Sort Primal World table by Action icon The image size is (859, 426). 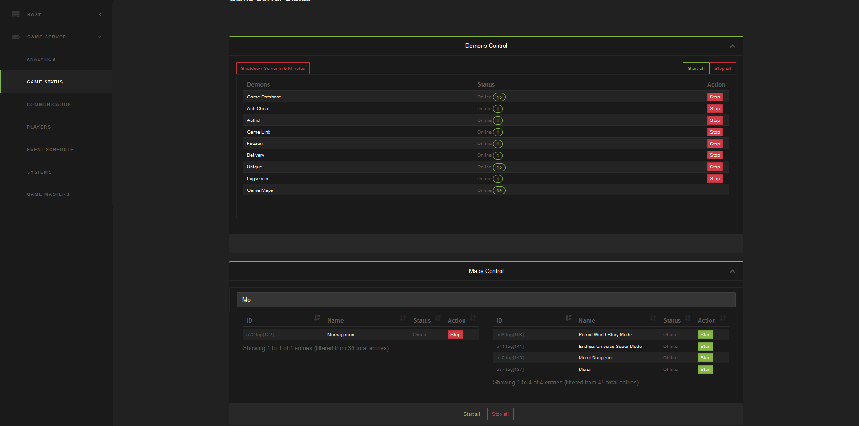pyautogui.click(x=723, y=318)
